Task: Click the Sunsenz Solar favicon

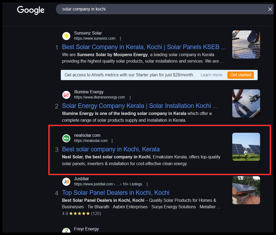Action: click(x=66, y=36)
